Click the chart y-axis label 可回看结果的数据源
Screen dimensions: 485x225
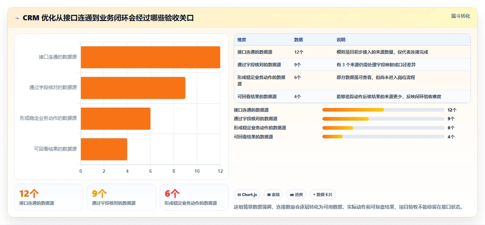[x=56, y=149]
